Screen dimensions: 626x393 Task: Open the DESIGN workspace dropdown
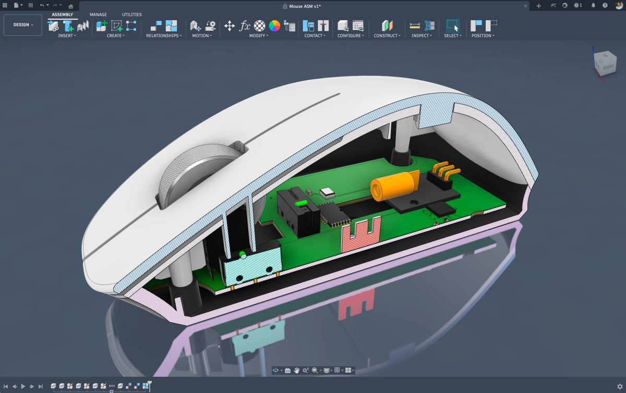tap(23, 25)
